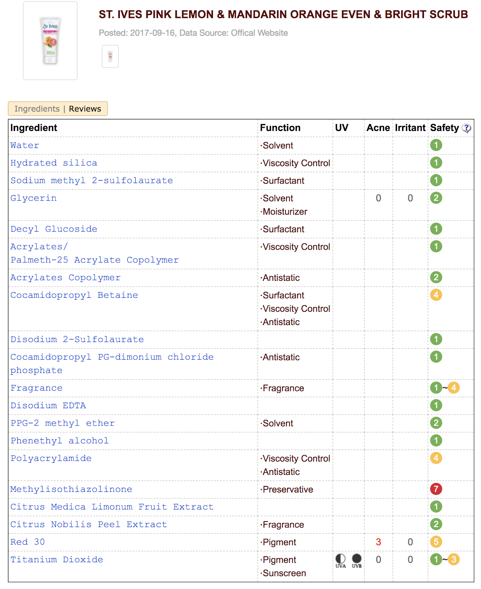This screenshot has width=481, height=589.
Task: Click the Moisturizer function for Glycerin
Action: tap(284, 212)
